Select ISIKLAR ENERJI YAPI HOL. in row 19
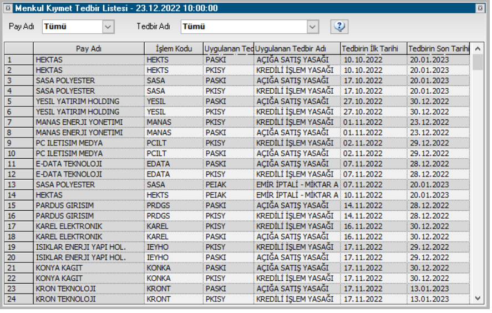 (x=80, y=247)
